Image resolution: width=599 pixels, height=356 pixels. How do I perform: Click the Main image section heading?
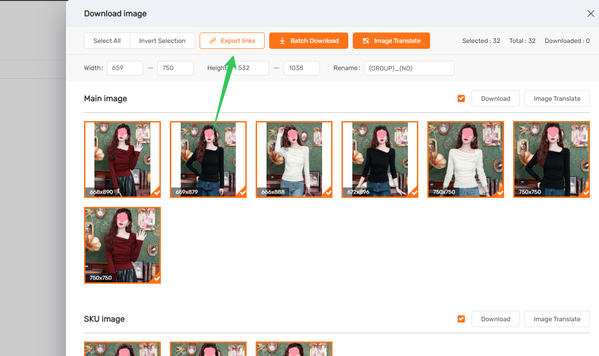[x=106, y=98]
